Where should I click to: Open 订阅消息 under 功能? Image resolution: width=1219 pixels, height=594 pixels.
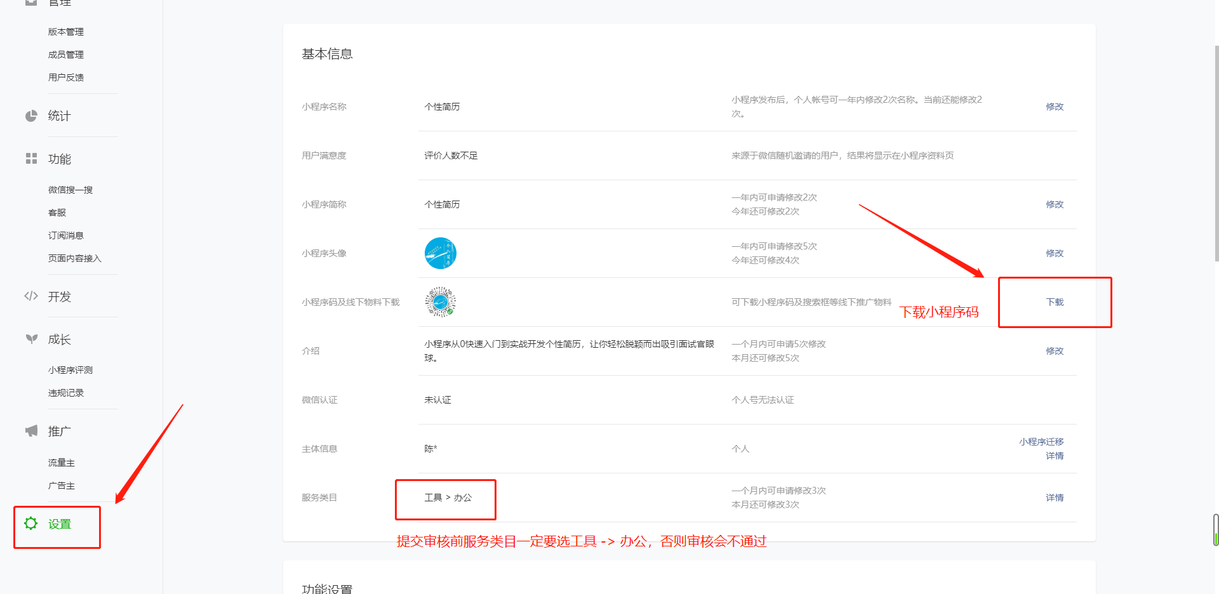[x=65, y=235]
